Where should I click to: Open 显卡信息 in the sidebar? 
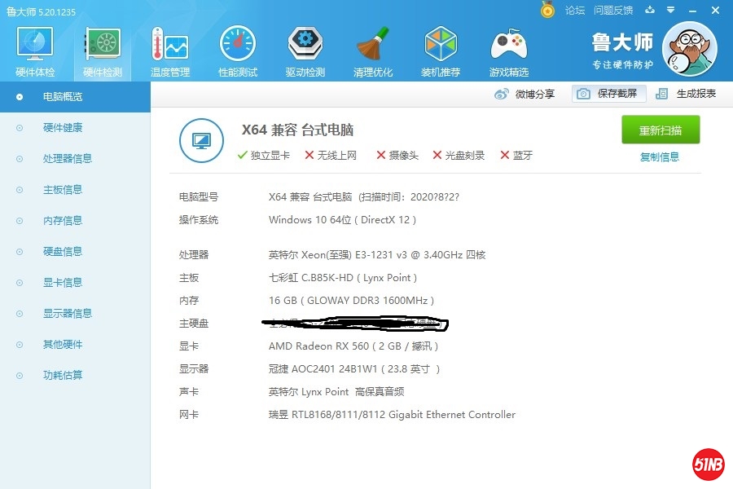point(63,283)
